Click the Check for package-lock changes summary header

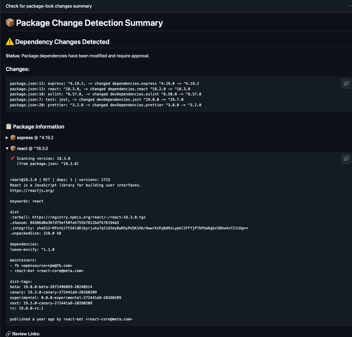(49, 6)
